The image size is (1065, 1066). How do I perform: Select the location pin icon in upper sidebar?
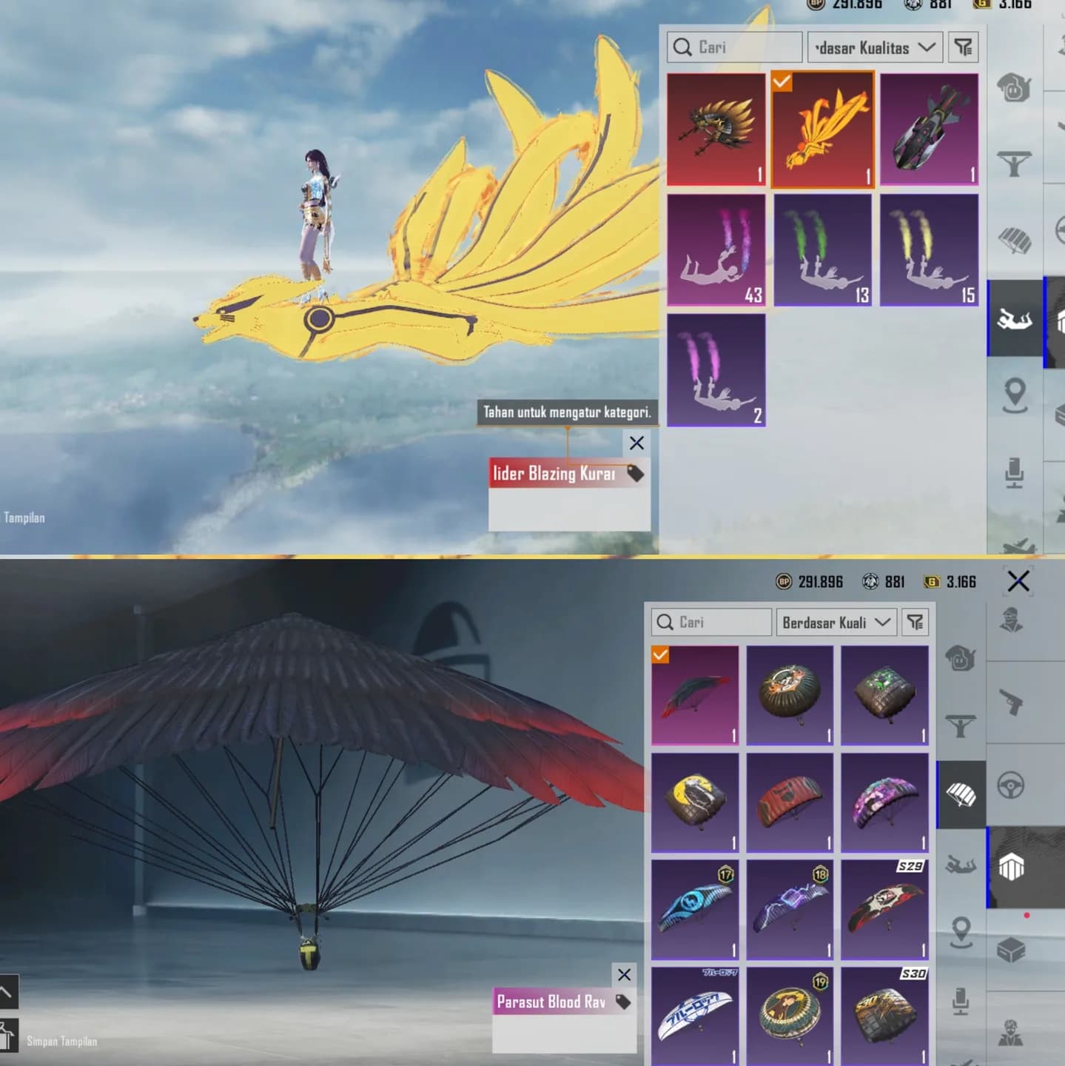click(1014, 395)
